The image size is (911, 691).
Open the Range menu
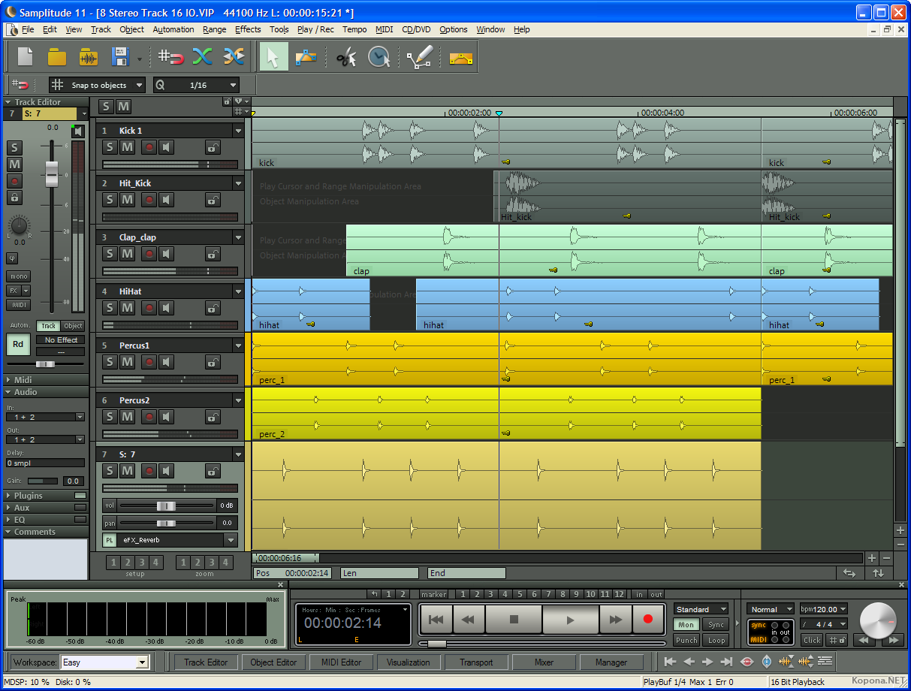point(214,29)
